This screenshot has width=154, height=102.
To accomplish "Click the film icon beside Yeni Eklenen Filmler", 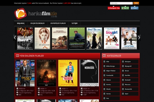I will click(17, 56).
